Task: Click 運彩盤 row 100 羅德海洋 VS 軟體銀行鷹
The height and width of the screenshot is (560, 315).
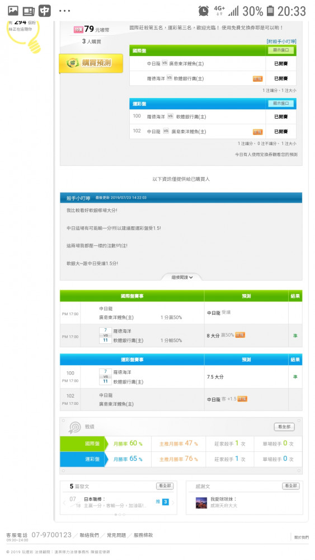Action: [x=213, y=117]
